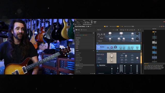Click the Replika Mix knob

[x=137, y=58]
